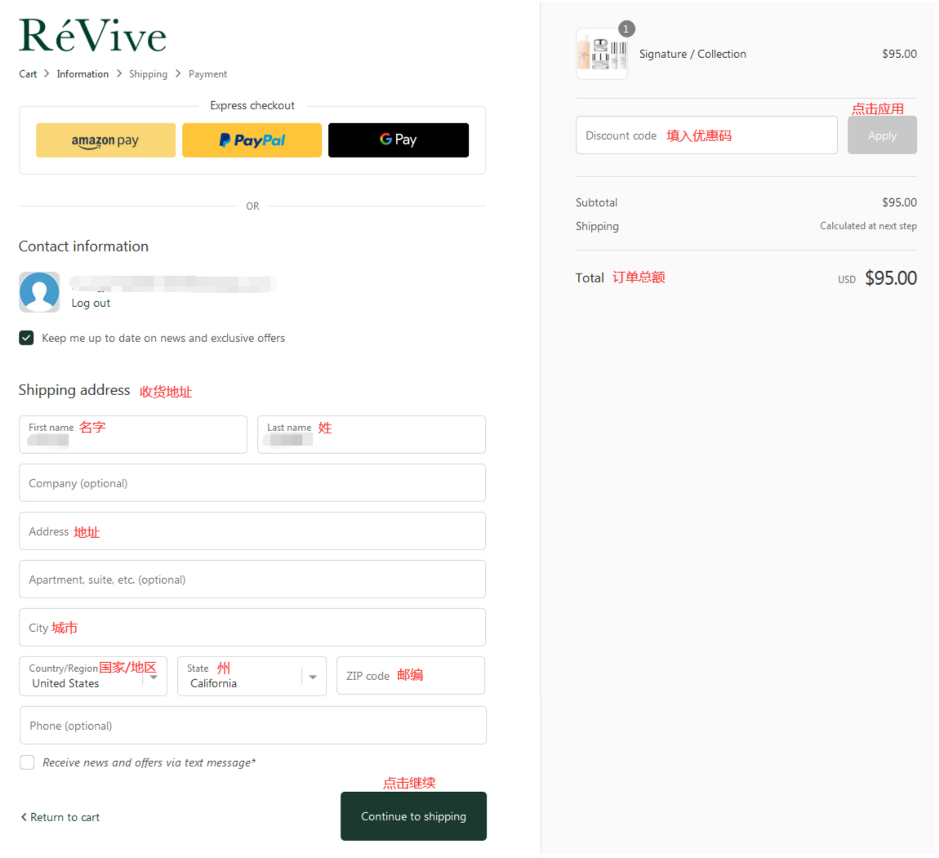The width and height of the screenshot is (939, 858).
Task: Return to cart
Action: pos(60,817)
